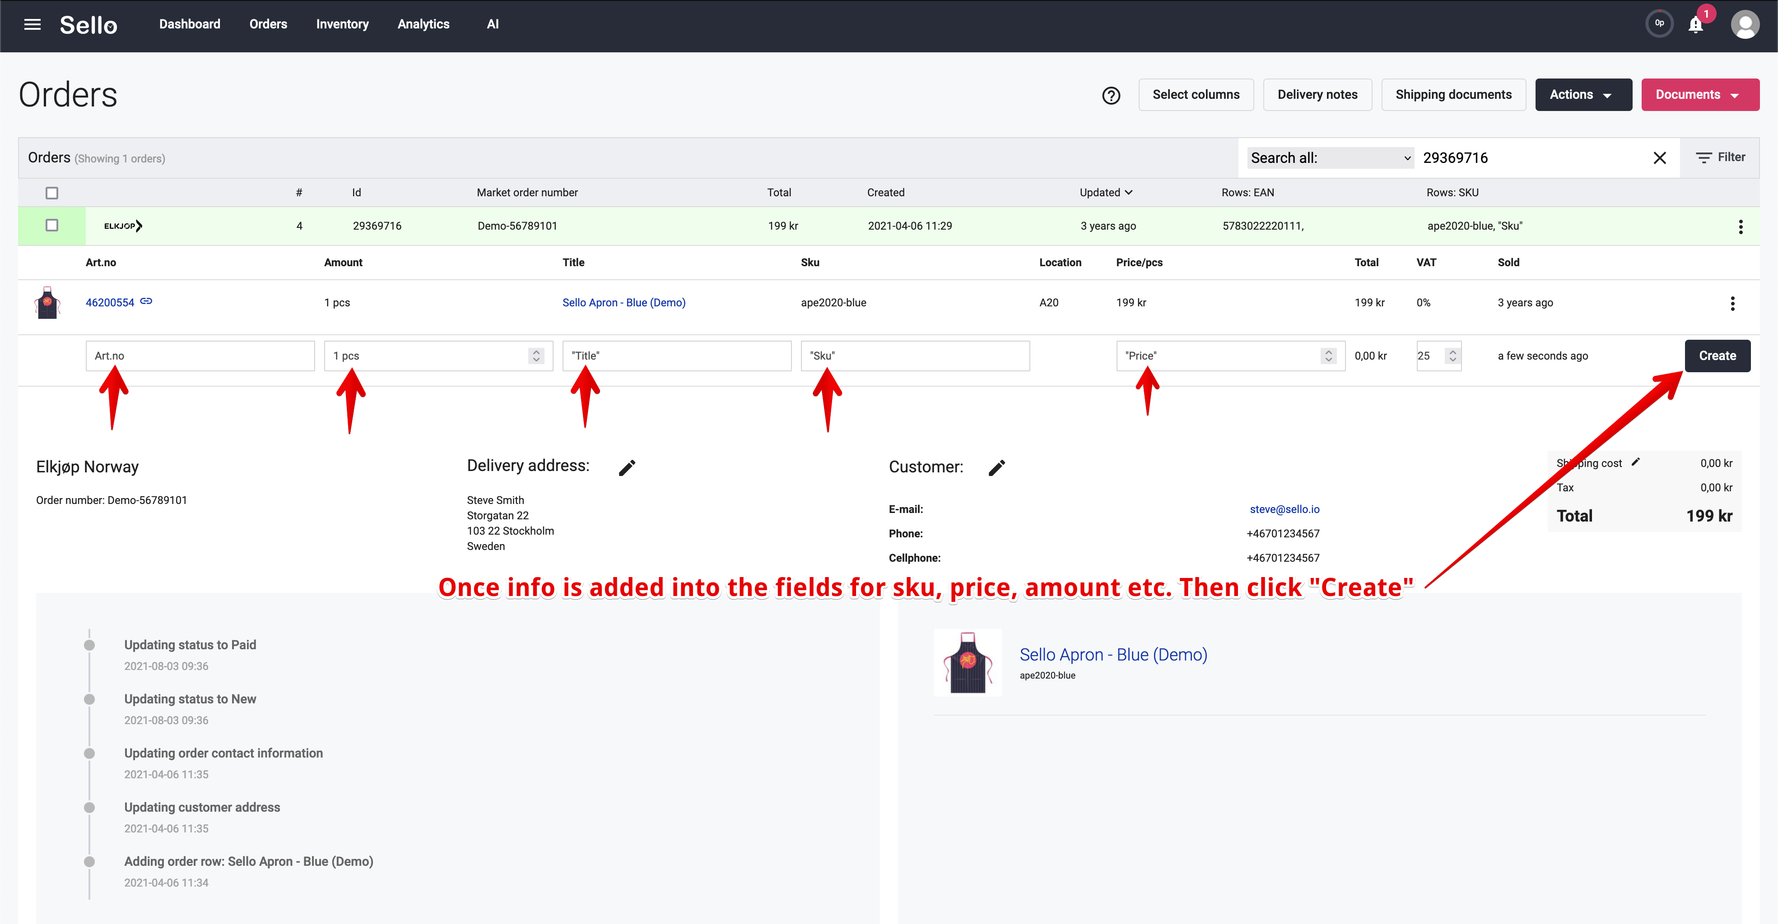Adjust the amount pcs stepper
The width and height of the screenshot is (1778, 924).
click(x=536, y=356)
